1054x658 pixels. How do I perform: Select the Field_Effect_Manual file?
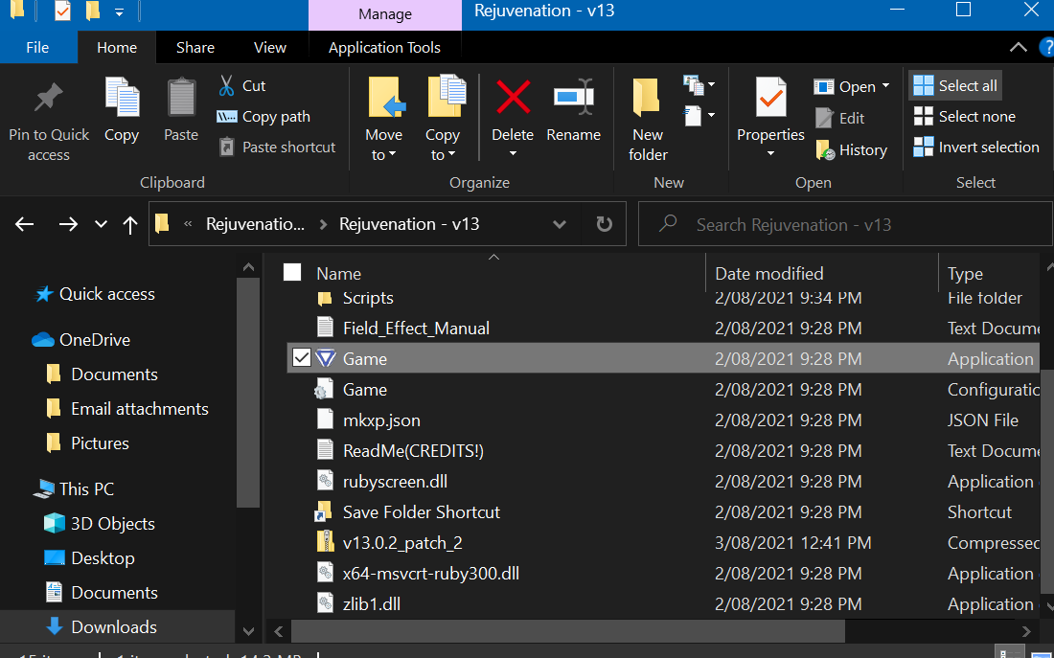point(416,328)
